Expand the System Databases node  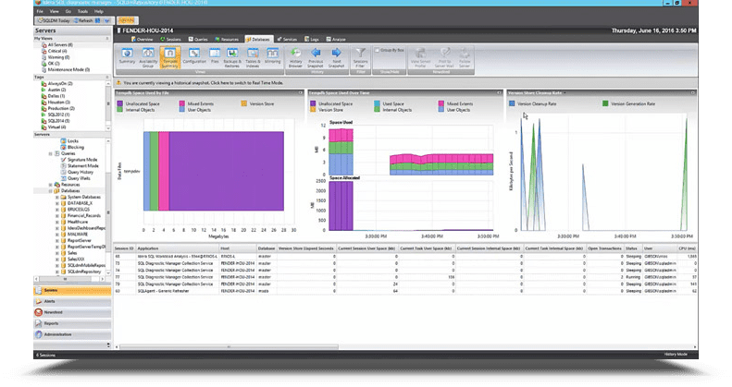[57, 197]
